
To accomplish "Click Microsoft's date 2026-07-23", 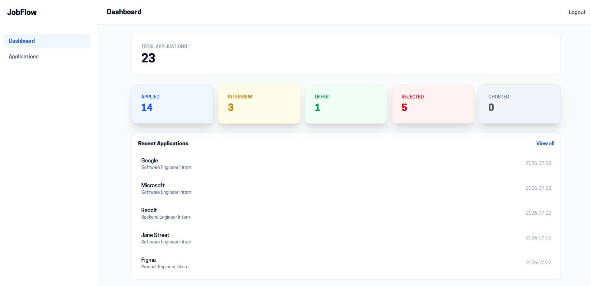I will coord(538,188).
